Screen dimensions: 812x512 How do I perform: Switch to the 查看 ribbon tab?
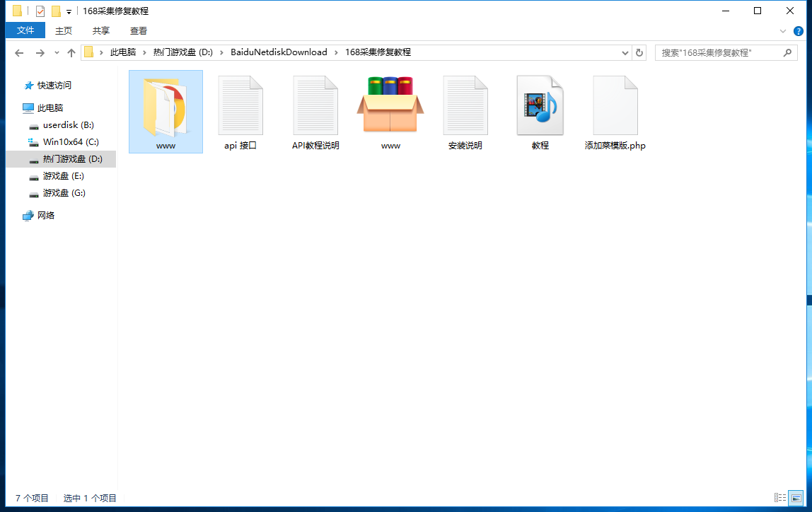[x=139, y=30]
